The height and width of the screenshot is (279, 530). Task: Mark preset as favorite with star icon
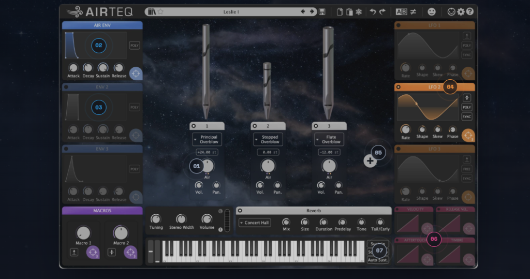click(x=160, y=12)
